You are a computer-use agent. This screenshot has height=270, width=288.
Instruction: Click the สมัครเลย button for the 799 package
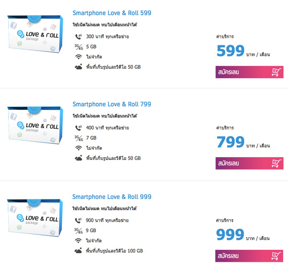(x=250, y=163)
